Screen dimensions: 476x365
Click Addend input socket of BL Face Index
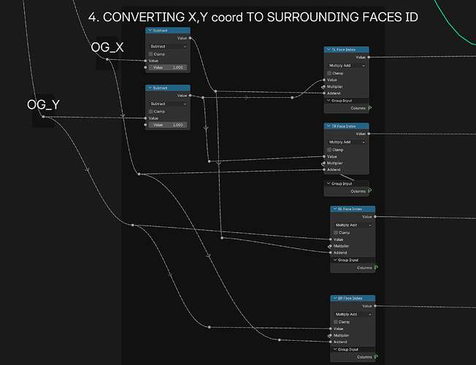[x=331, y=253]
